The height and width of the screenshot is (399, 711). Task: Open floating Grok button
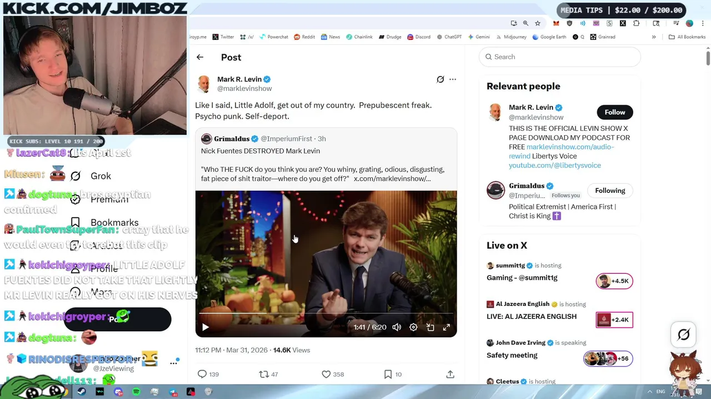[x=684, y=334]
